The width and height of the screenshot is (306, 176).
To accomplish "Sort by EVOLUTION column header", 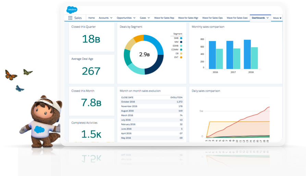I will click(176, 97).
